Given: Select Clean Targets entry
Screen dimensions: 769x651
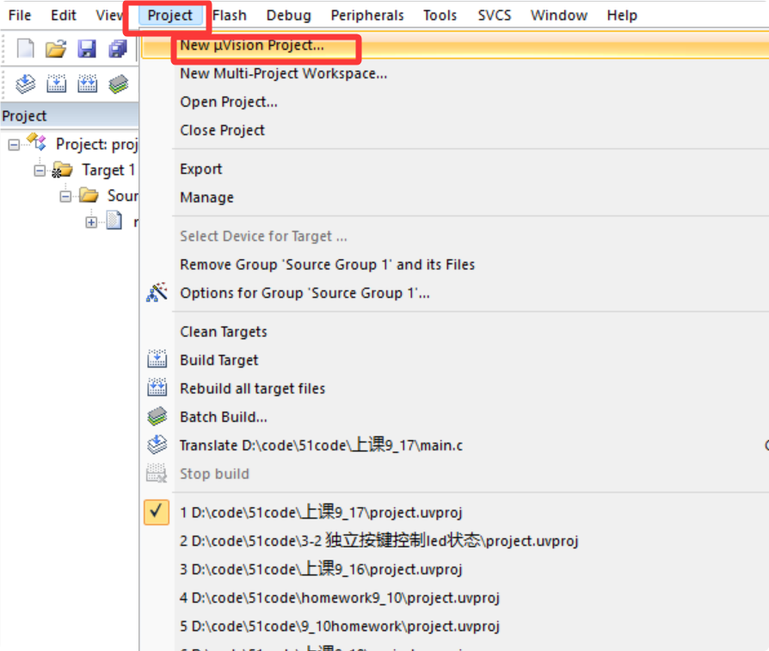Looking at the screenshot, I should coord(455,332).
